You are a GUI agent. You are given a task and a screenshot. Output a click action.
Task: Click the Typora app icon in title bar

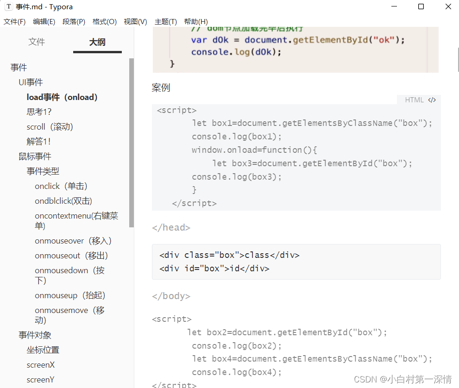[x=9, y=6]
